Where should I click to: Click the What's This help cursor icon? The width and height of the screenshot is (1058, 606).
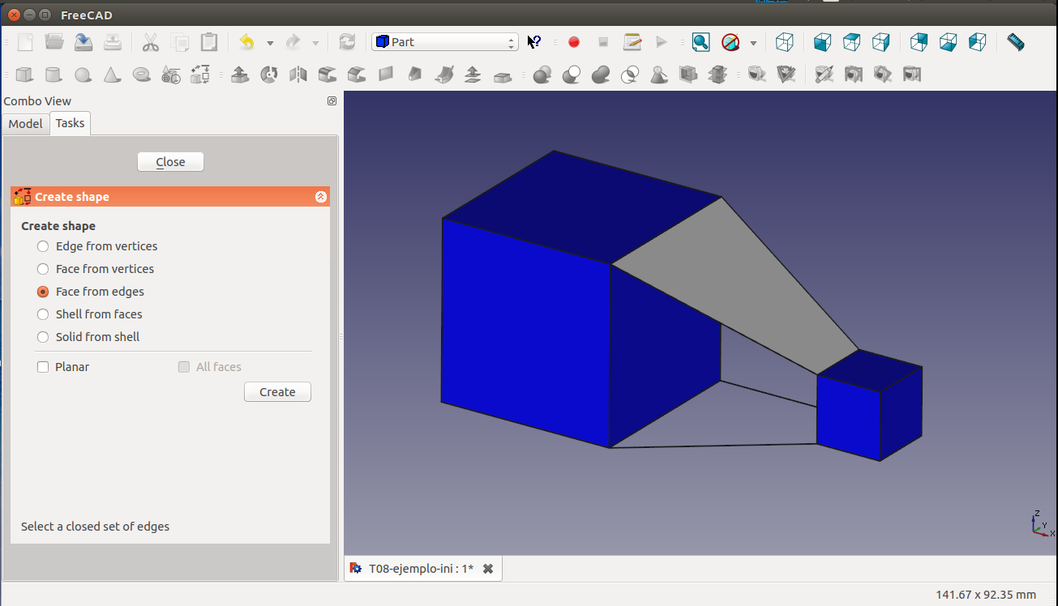coord(534,42)
